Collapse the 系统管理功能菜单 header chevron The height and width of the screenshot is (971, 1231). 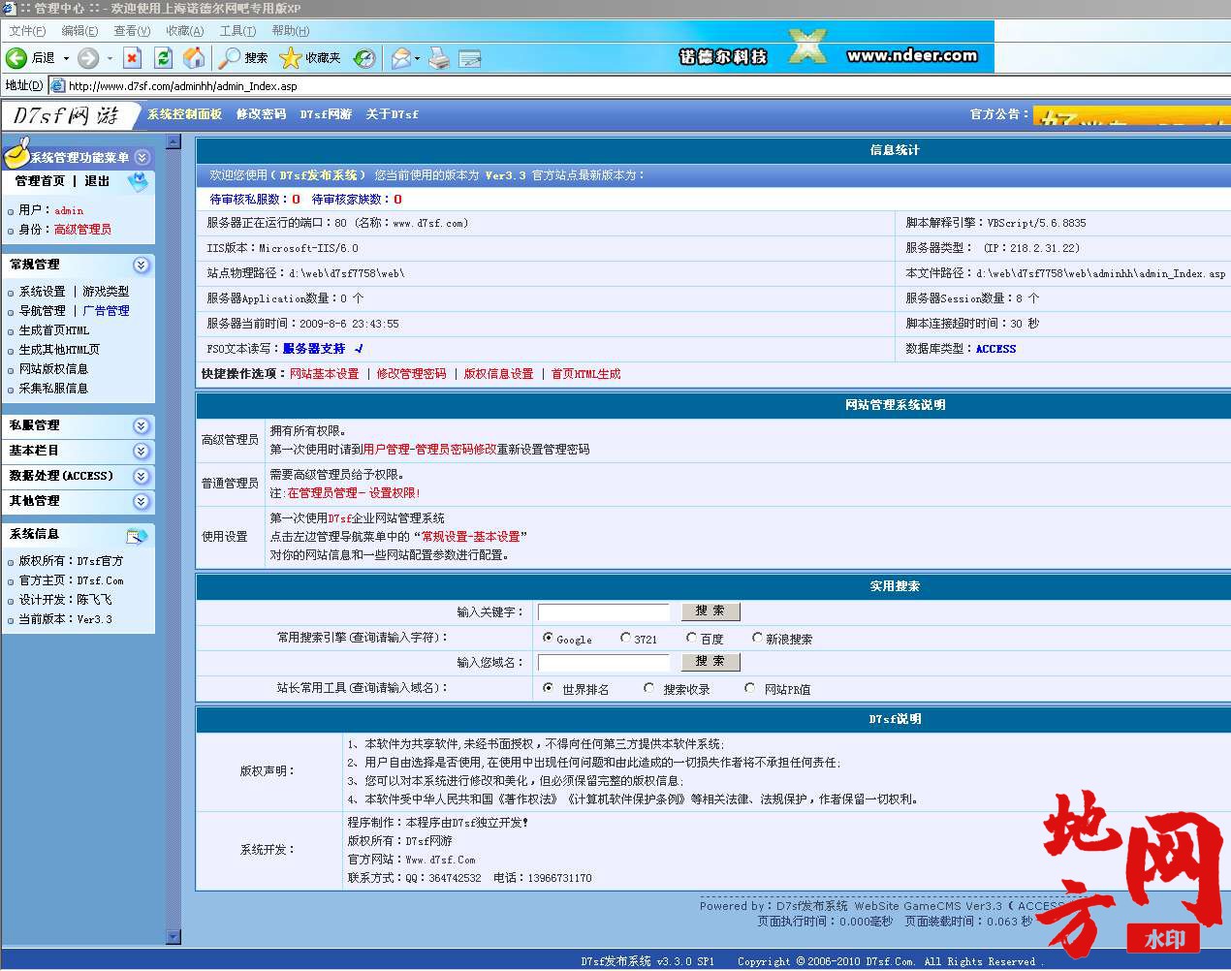coord(142,157)
